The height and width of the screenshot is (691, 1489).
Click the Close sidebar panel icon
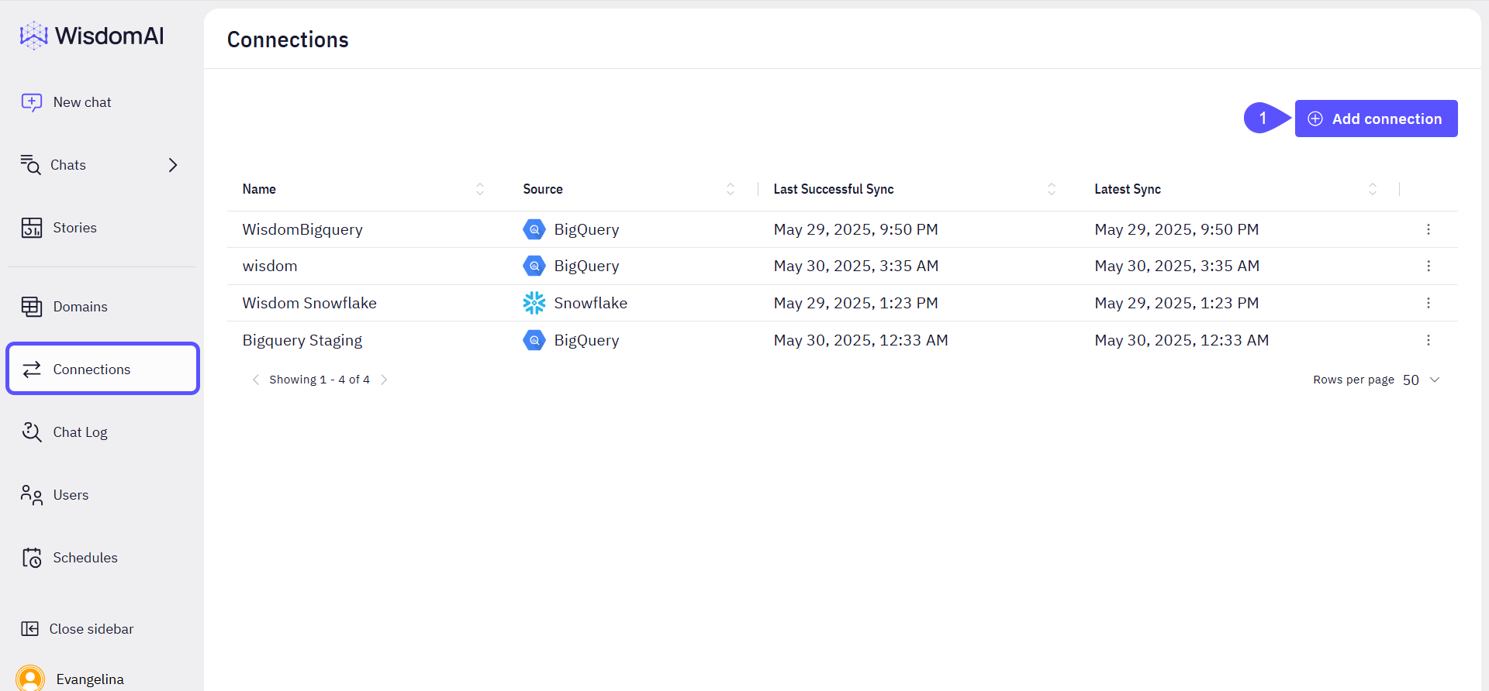point(29,629)
